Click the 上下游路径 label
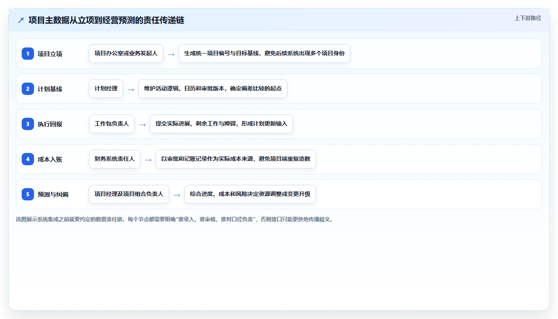 coord(528,18)
